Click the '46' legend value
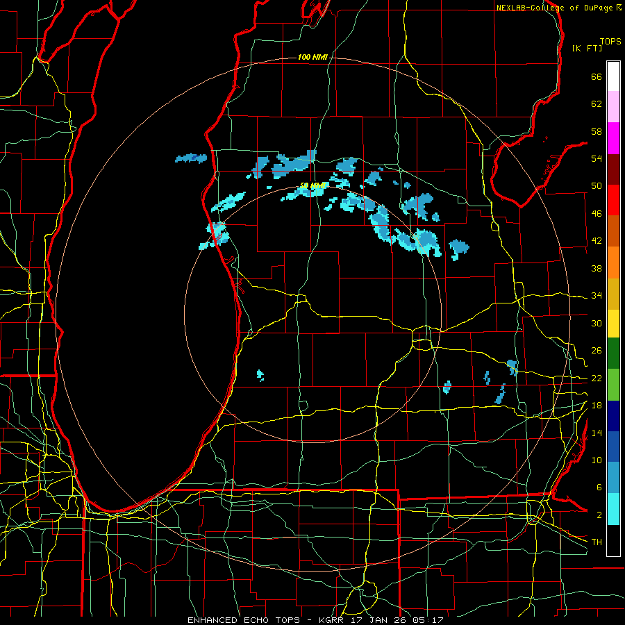The height and width of the screenshot is (625, 625). point(597,214)
